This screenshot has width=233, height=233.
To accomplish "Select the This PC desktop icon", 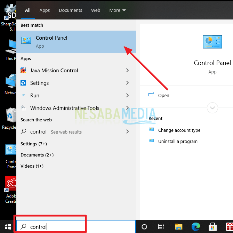I will 10,50.
